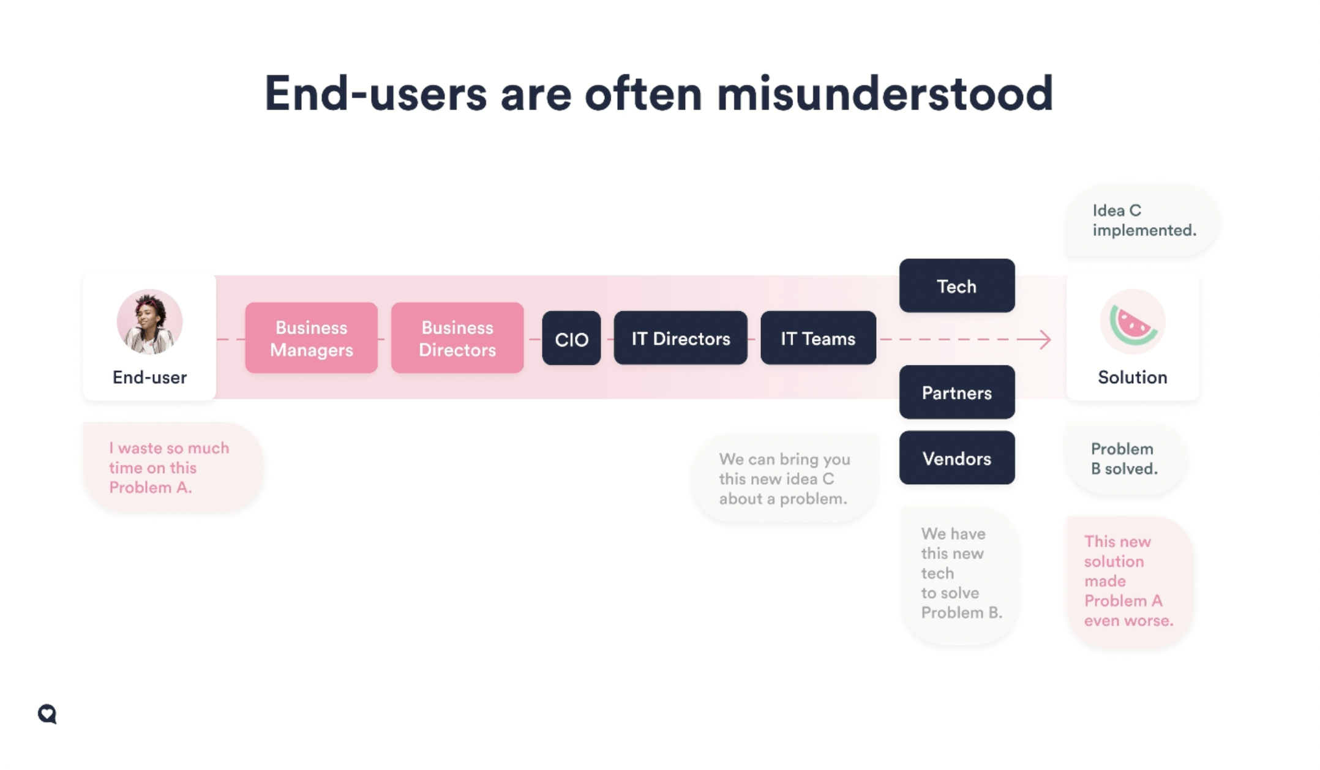Click the Tech node icon
Image resolution: width=1320 pixels, height=770 pixels.
coord(956,285)
